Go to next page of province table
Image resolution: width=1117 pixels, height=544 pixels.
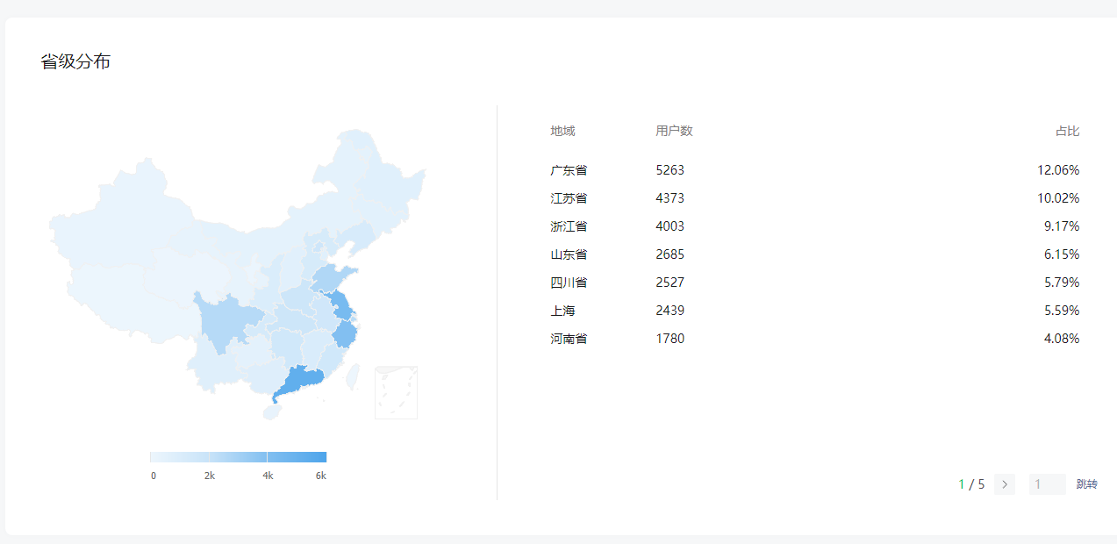tap(1005, 484)
